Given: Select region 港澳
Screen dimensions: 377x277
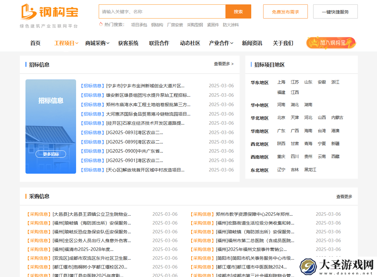Looking at the screenshot, I should pos(335,131).
